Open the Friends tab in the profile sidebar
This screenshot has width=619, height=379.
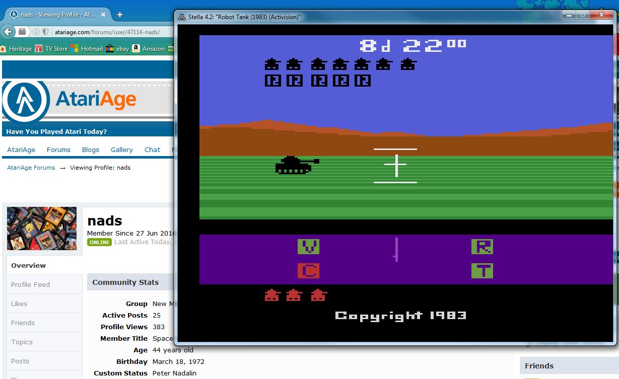(44, 323)
